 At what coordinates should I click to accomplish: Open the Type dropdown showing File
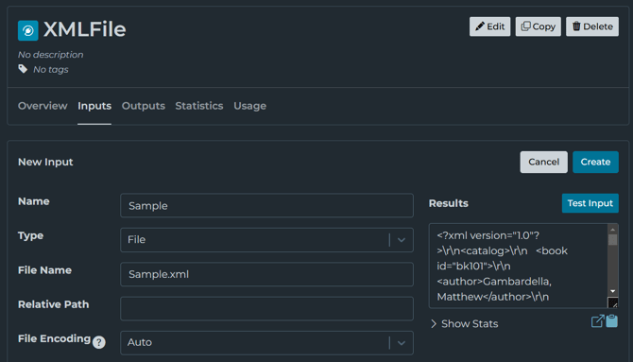click(x=266, y=240)
